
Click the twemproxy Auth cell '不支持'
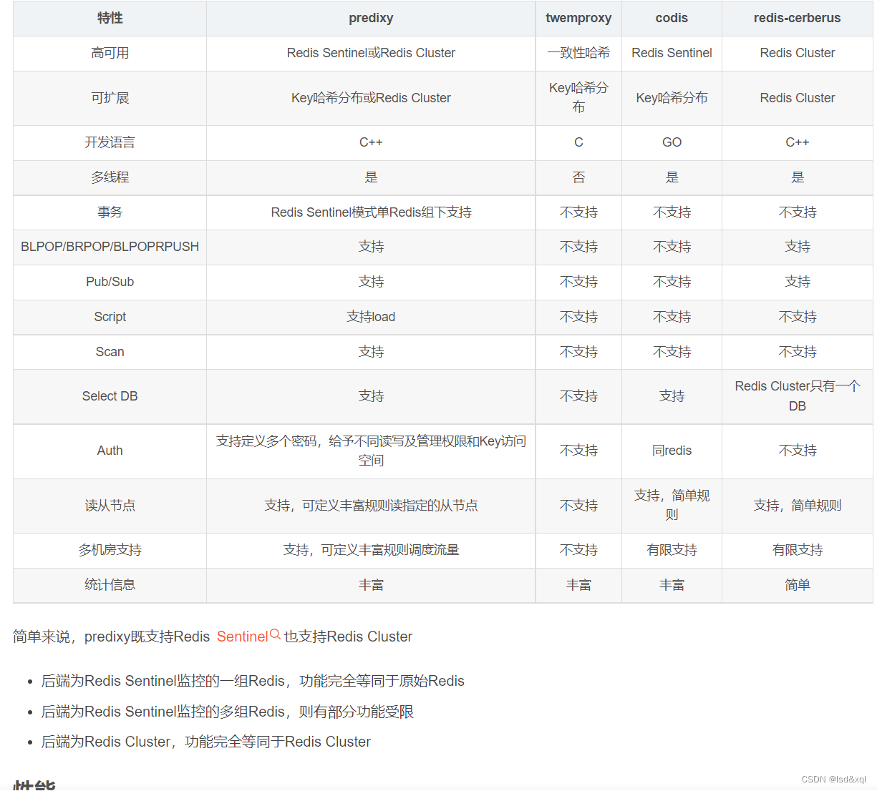[578, 451]
